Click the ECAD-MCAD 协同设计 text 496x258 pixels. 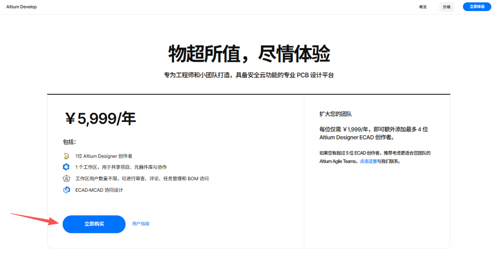point(99,190)
